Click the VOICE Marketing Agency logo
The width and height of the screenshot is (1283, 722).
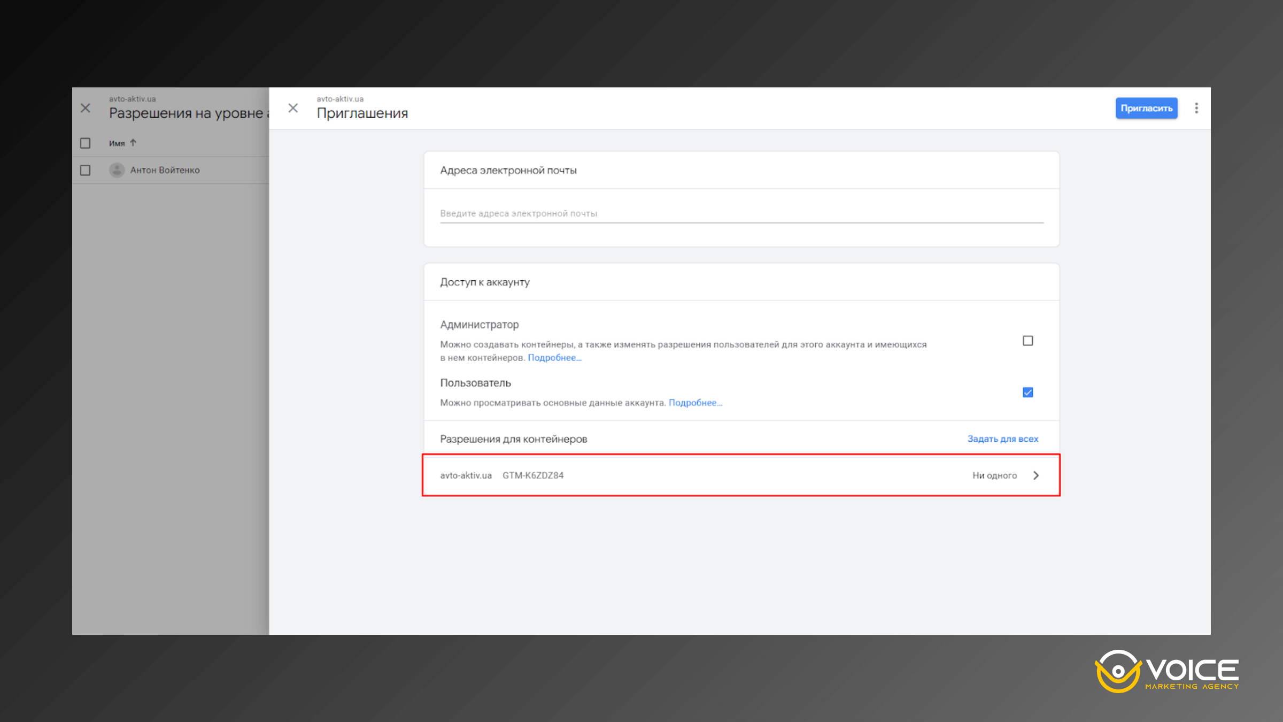1167,672
